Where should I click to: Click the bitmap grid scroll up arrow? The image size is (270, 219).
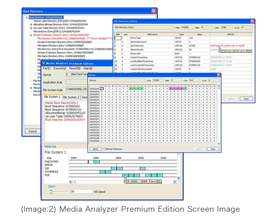[x=219, y=86]
